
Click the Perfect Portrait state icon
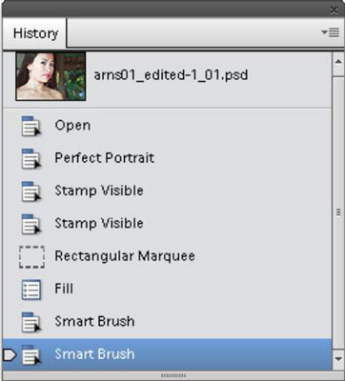[x=31, y=158]
